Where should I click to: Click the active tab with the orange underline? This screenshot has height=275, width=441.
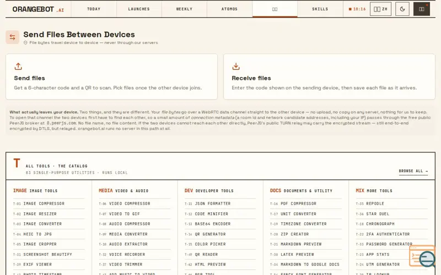275,9
